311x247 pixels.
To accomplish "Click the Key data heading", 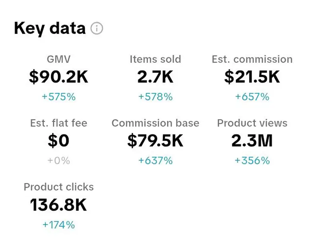I will tap(50, 29).
